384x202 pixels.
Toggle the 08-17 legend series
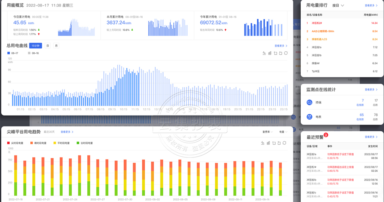tap(13, 53)
